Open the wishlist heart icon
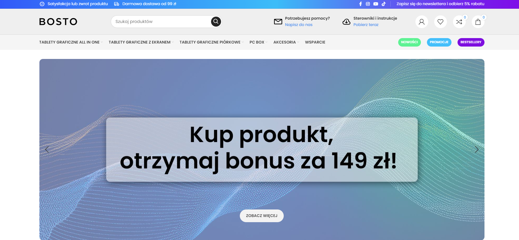 tap(440, 22)
